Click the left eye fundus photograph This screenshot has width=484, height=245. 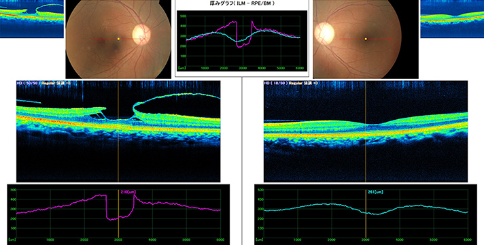click(x=366, y=39)
